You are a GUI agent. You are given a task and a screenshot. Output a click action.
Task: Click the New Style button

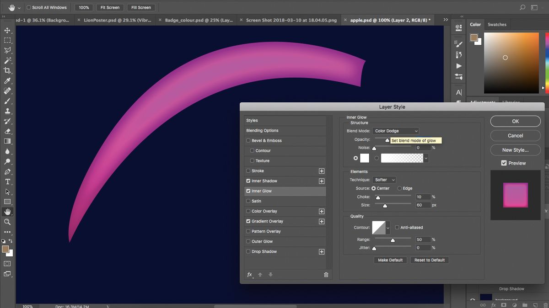point(515,149)
